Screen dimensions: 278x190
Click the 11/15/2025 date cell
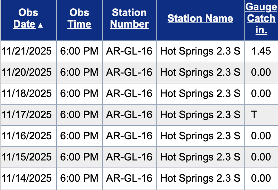point(27,157)
